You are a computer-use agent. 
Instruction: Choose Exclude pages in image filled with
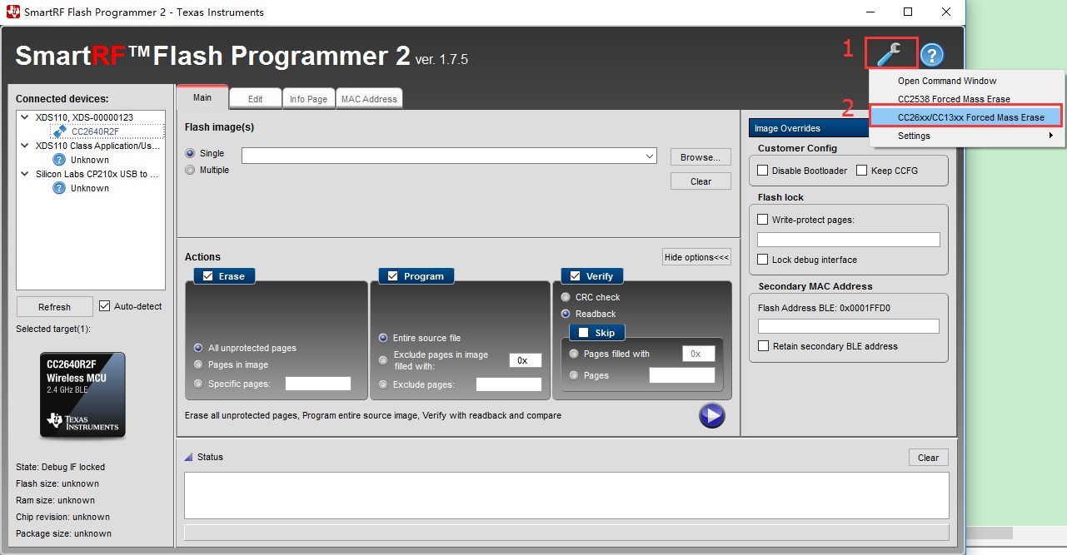[383, 359]
